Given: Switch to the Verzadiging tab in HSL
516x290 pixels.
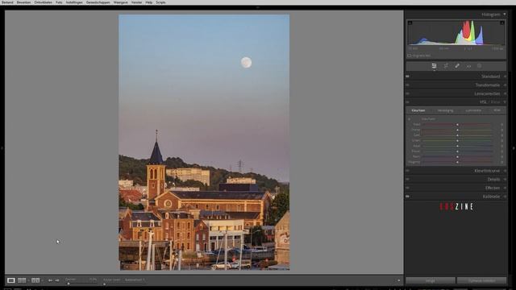Looking at the screenshot, I should pyautogui.click(x=445, y=110).
